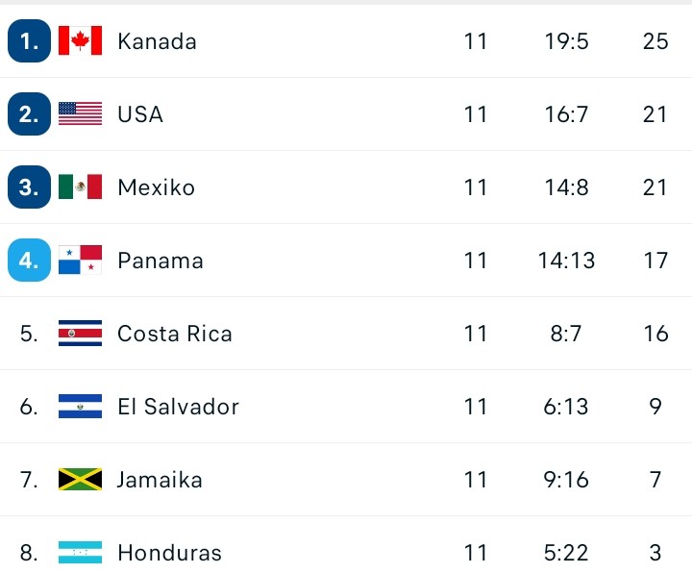Open the Mexiko team name
Viewport: 692px width, 573px height.
[156, 187]
